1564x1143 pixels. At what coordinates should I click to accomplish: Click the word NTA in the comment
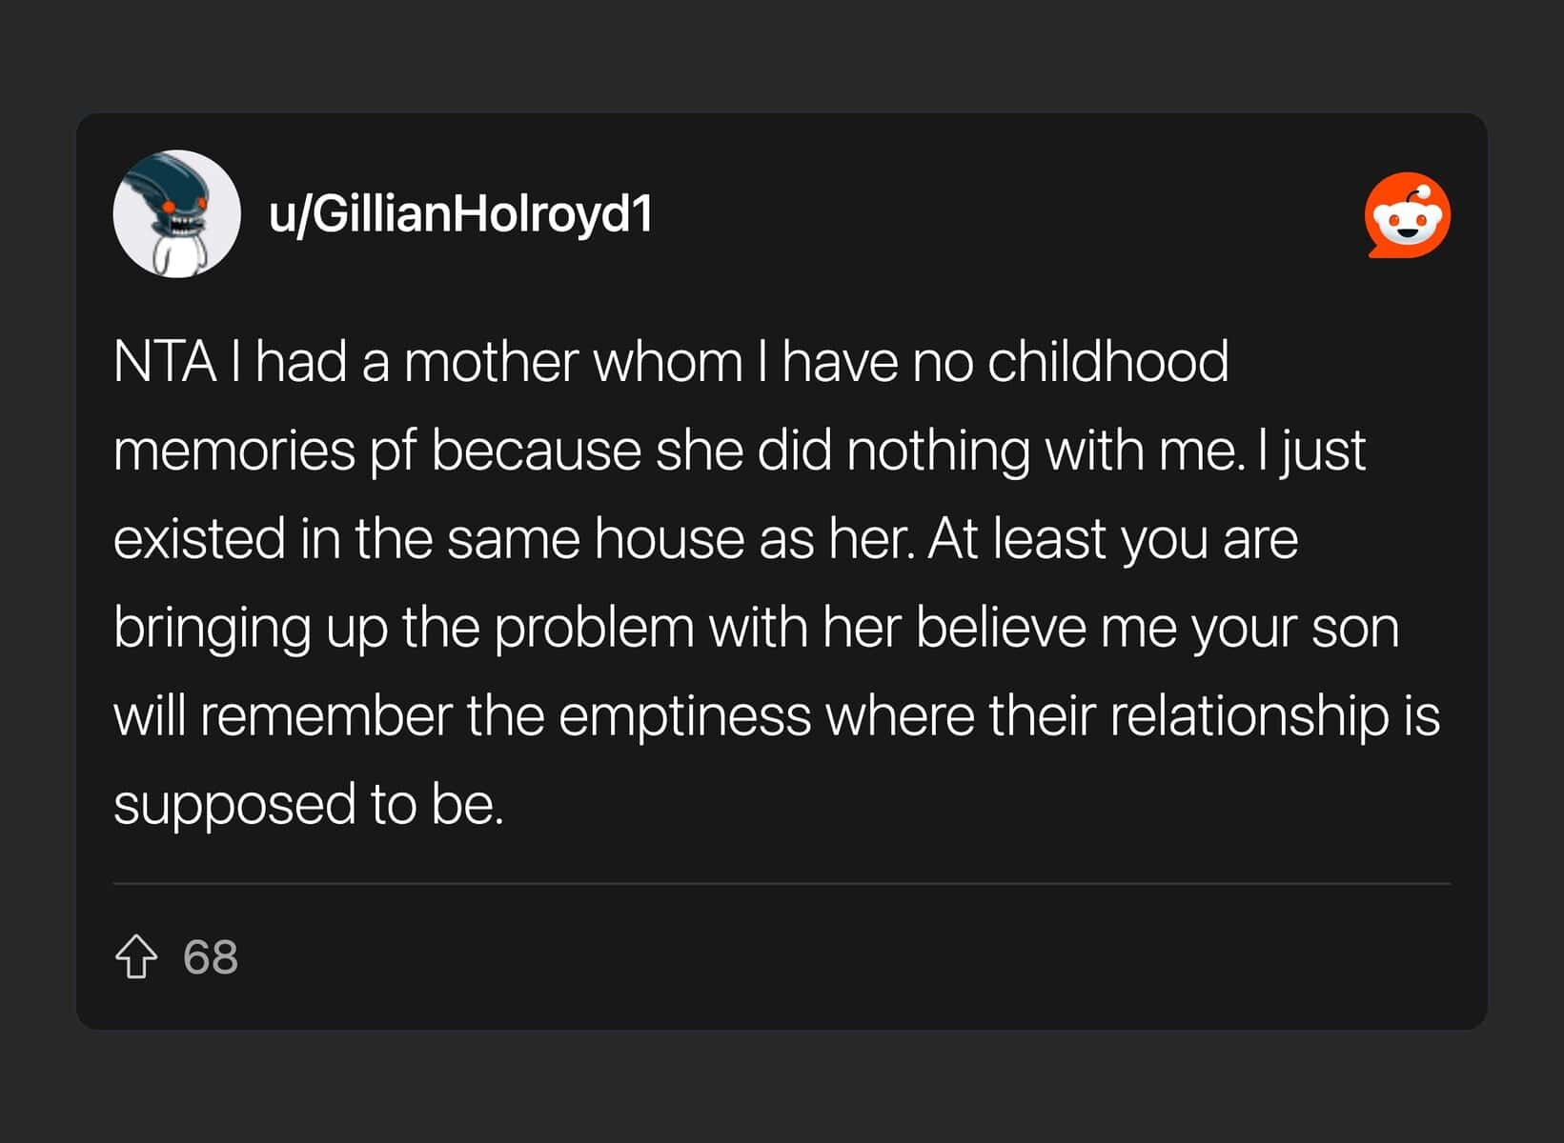(x=165, y=362)
